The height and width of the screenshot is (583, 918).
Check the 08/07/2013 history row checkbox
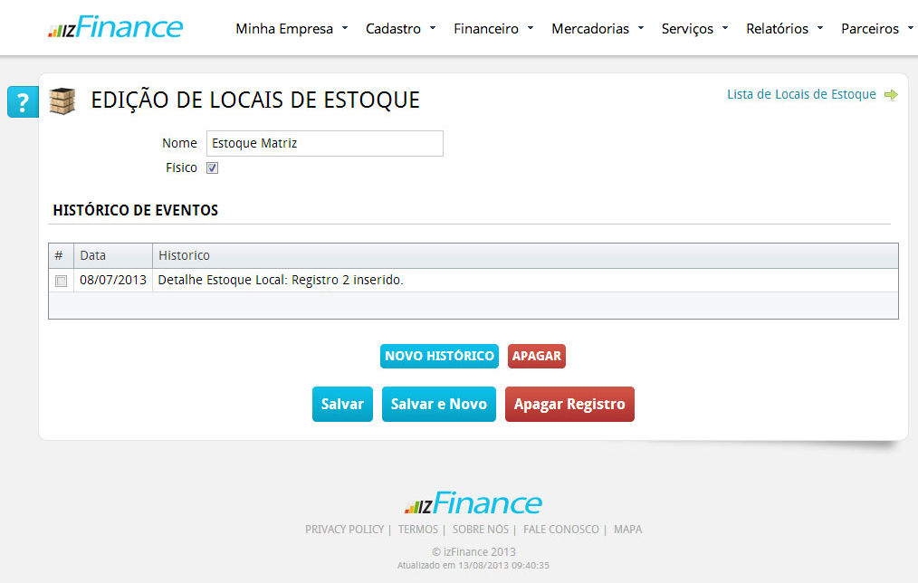(61, 281)
